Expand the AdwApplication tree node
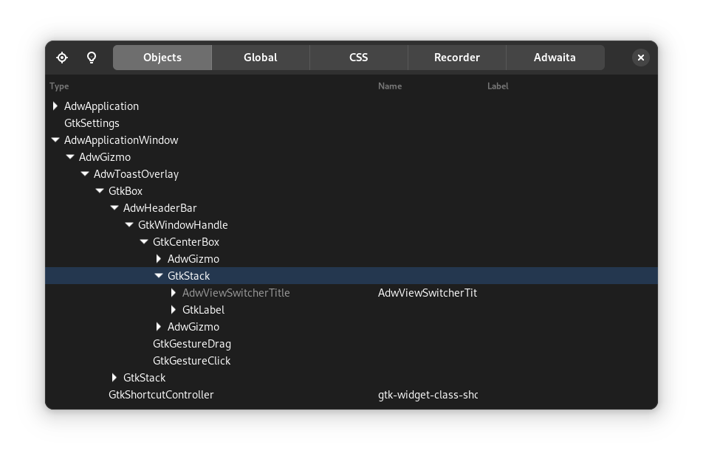 click(x=55, y=106)
